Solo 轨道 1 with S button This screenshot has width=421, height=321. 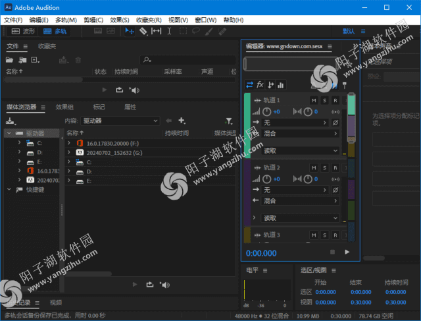coord(324,101)
